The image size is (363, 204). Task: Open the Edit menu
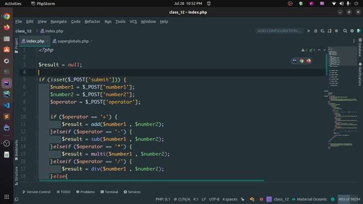(x=29, y=22)
